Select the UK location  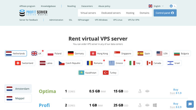[x=37, y=53]
